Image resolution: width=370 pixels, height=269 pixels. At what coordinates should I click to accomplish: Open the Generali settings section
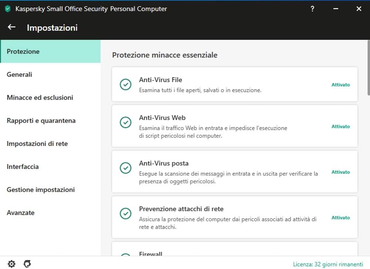tap(50, 75)
